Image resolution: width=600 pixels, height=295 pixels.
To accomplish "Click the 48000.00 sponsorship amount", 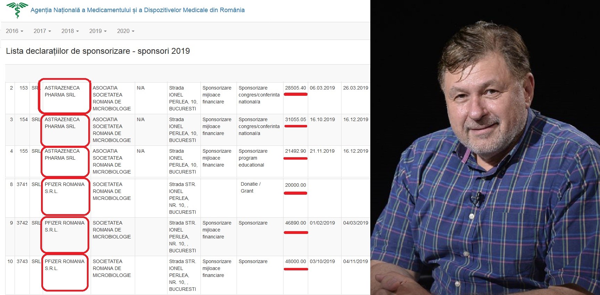I will coord(295,261).
